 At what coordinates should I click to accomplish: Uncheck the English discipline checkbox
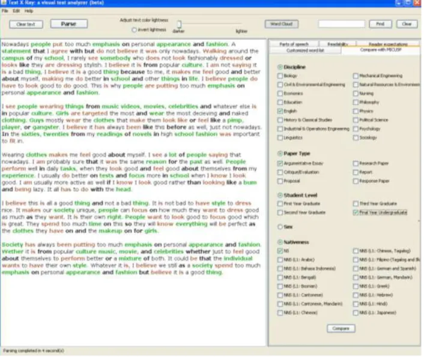(x=280, y=111)
